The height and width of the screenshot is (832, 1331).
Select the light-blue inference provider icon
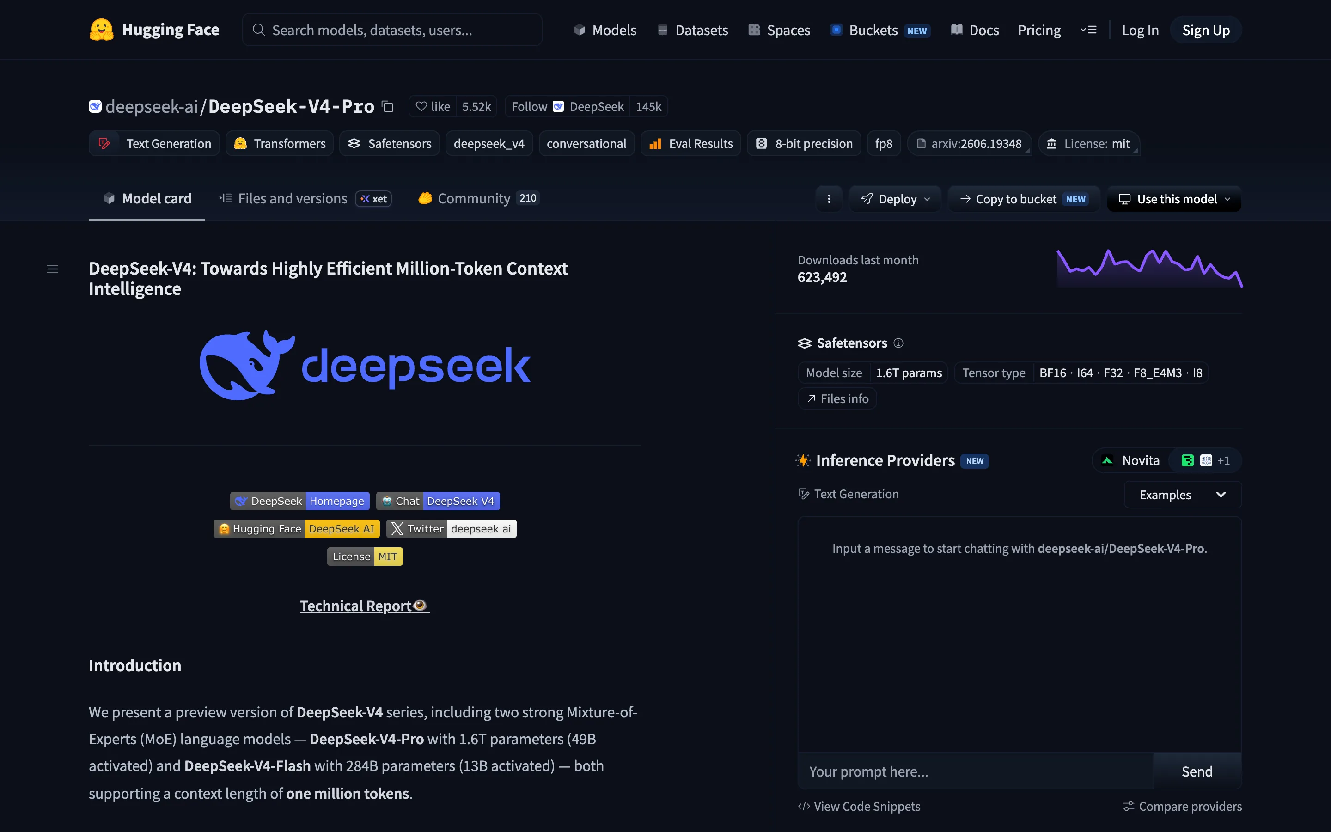pos(1206,460)
